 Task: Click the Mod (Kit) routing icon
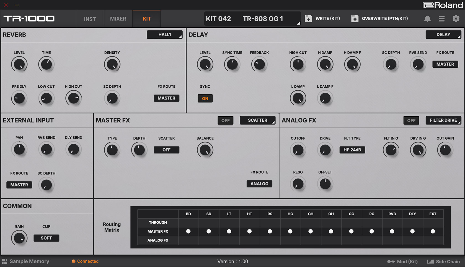point(391,261)
